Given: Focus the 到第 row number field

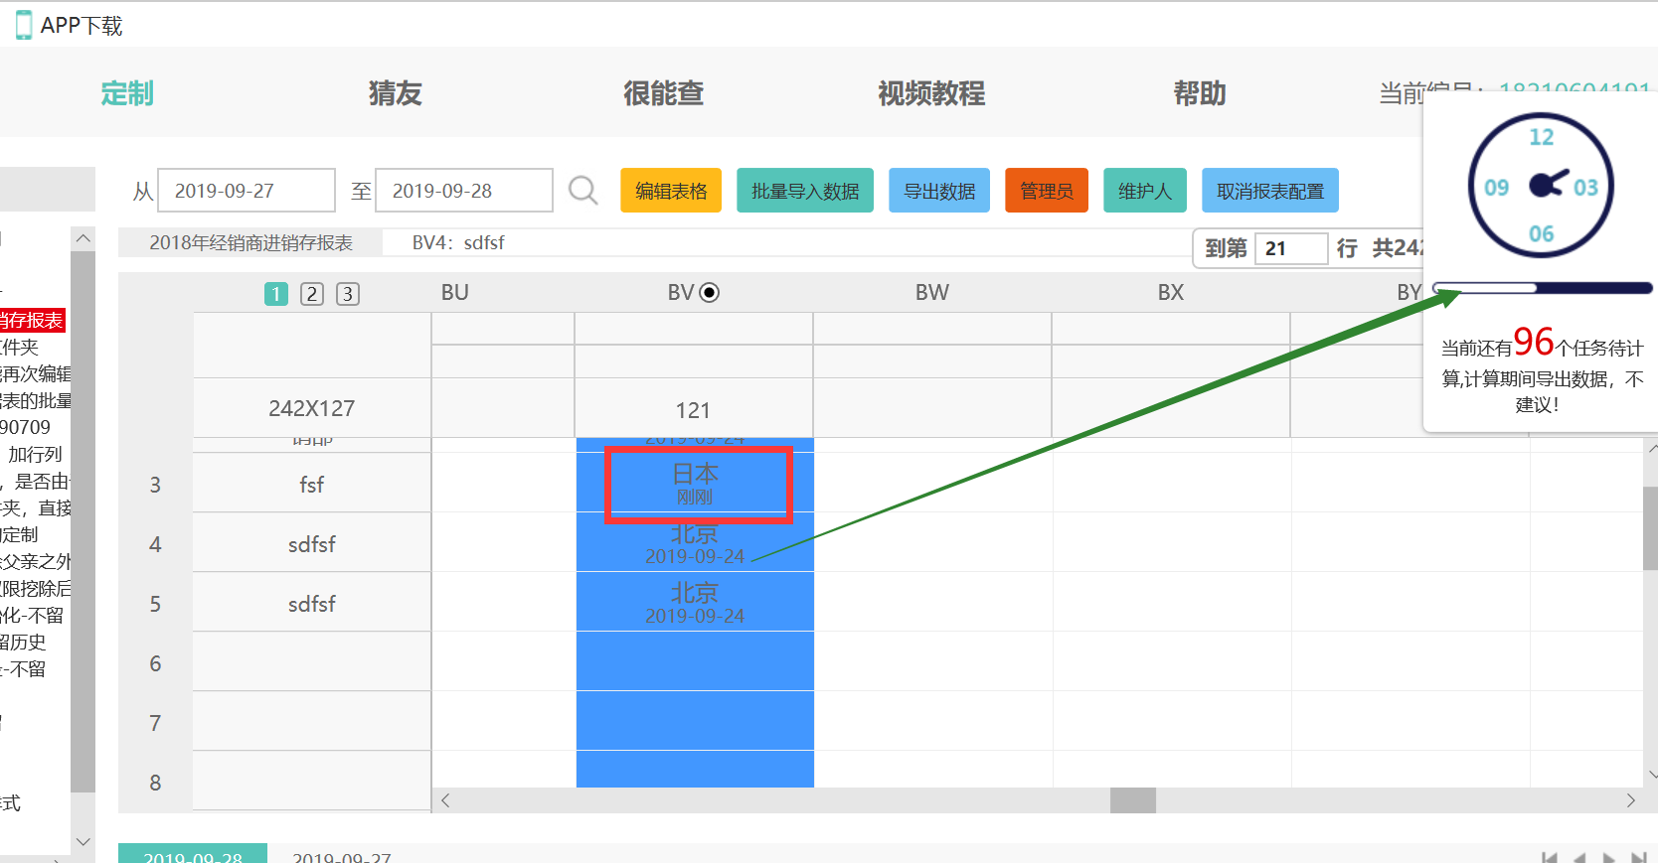Looking at the screenshot, I should pos(1291,248).
